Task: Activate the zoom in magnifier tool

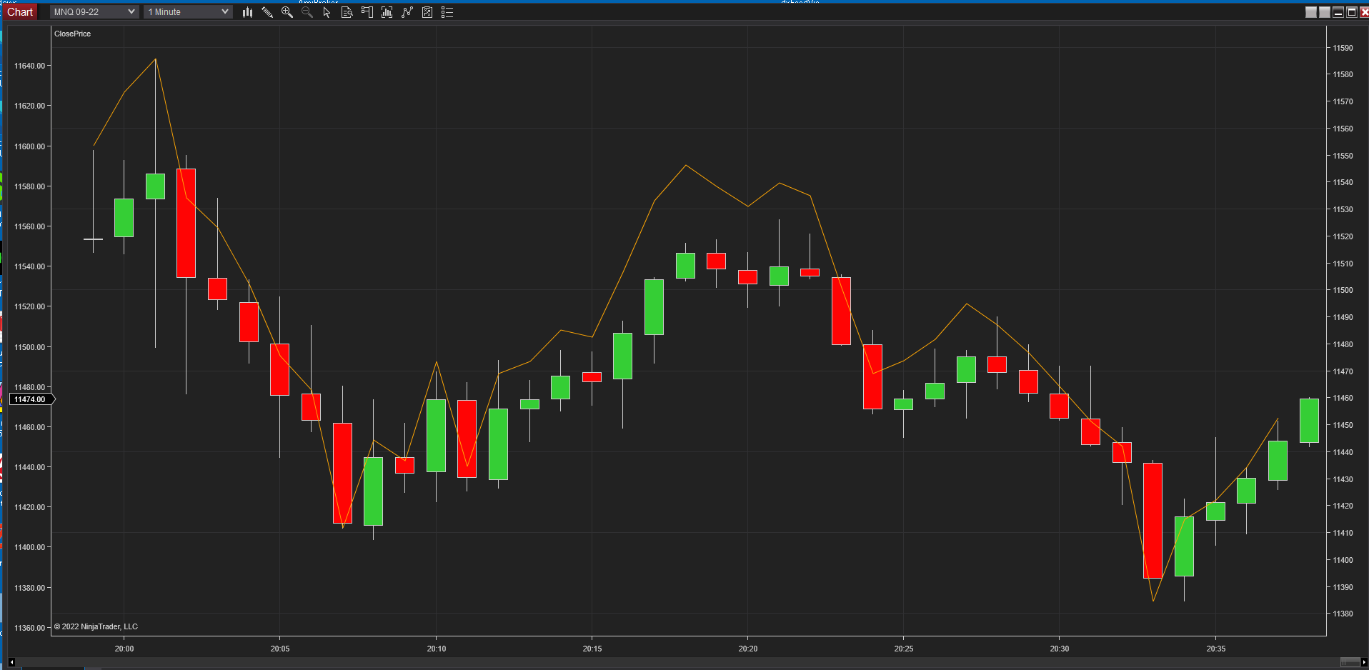Action: (x=287, y=12)
